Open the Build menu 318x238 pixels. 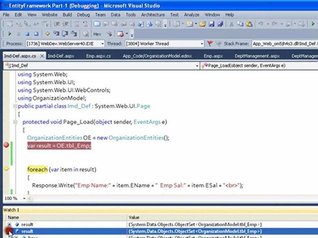pos(67,15)
